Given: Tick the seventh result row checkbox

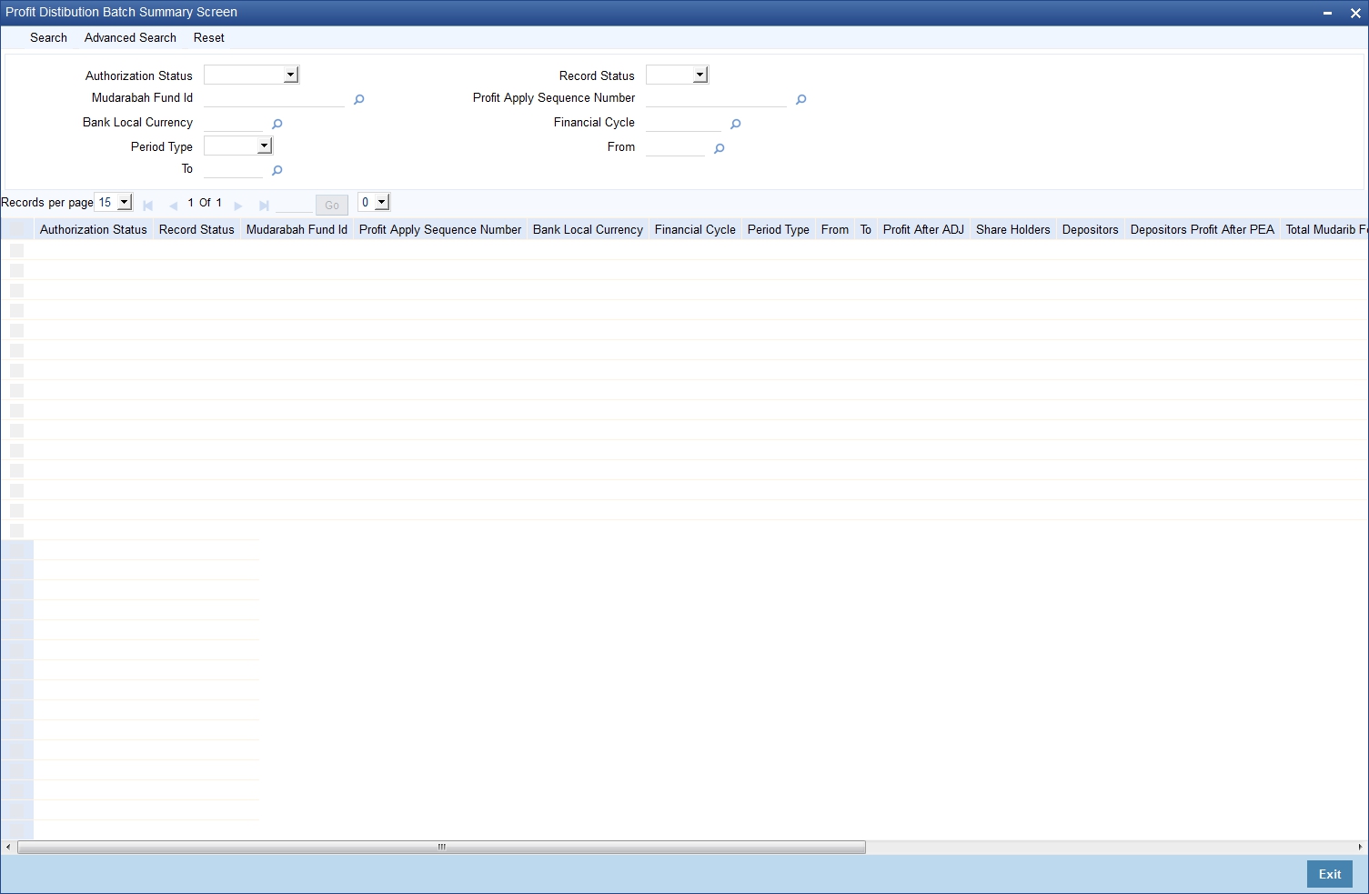Looking at the screenshot, I should click(x=16, y=370).
